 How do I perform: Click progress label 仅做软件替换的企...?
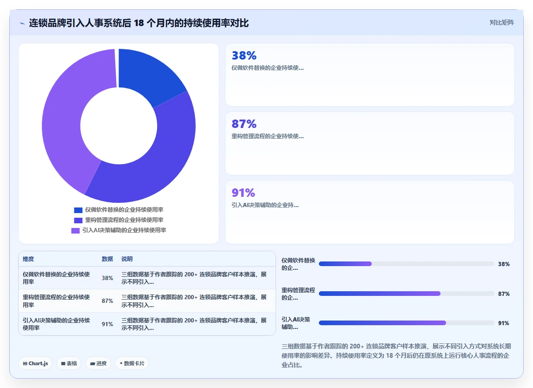tap(298, 264)
